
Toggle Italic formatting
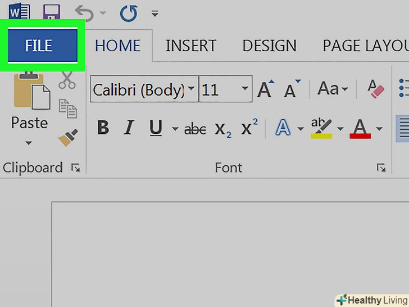click(129, 128)
